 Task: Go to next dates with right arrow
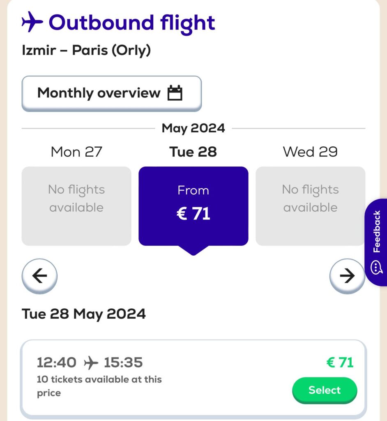tap(347, 276)
